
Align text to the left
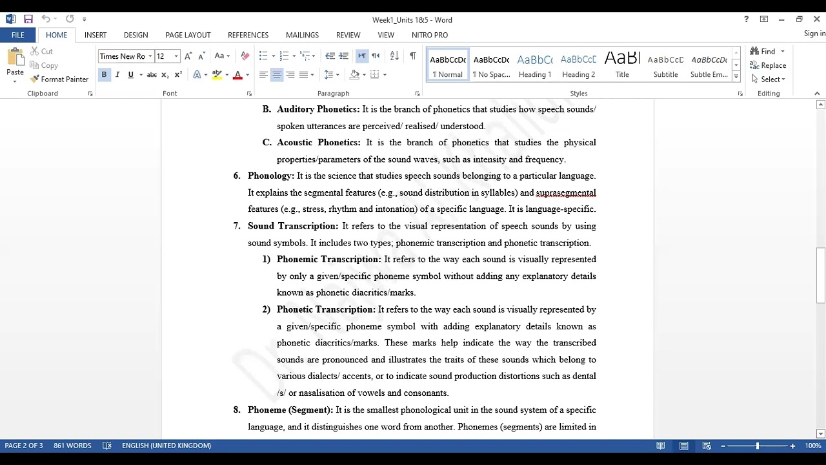click(263, 75)
